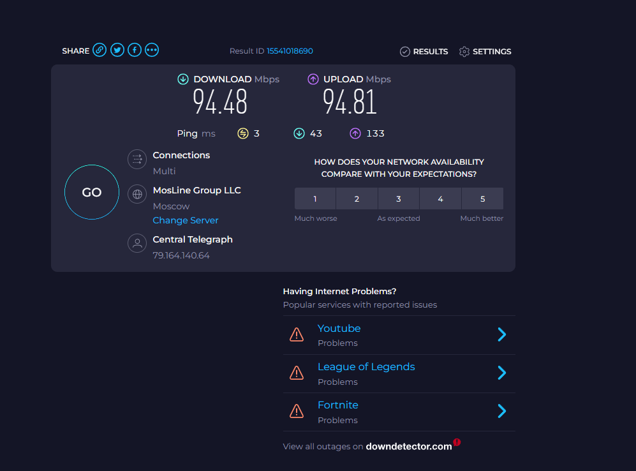This screenshot has height=471, width=636.
Task: Click the warning icon beside Youtube
Action: pos(297,334)
